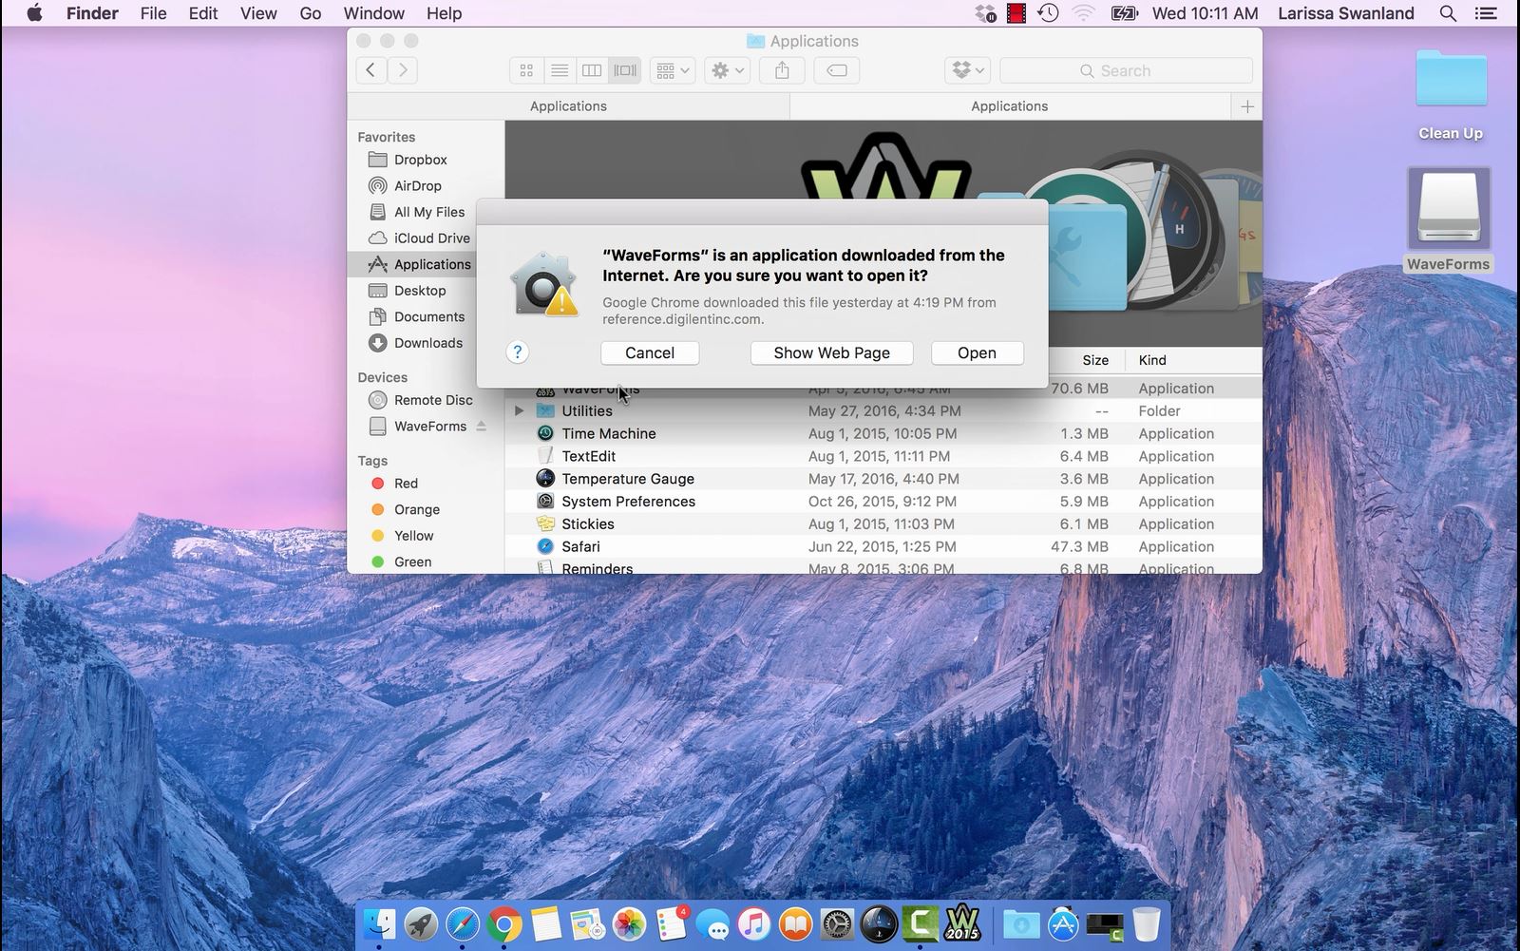This screenshot has height=951, width=1520.
Task: Open the File menu
Action: tap(153, 13)
